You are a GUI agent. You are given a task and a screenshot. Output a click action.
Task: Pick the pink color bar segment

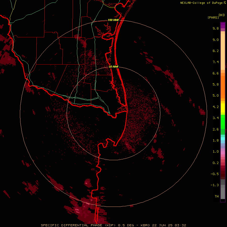pos(223,153)
